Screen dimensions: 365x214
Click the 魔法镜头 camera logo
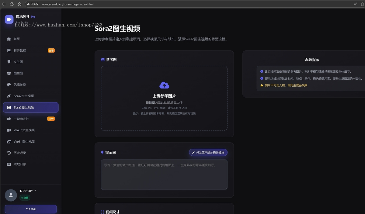pyautogui.click(x=9, y=19)
